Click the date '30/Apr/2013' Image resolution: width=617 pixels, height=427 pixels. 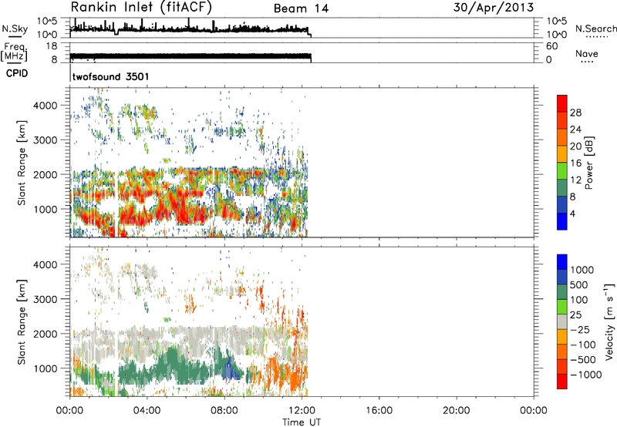[x=494, y=8]
